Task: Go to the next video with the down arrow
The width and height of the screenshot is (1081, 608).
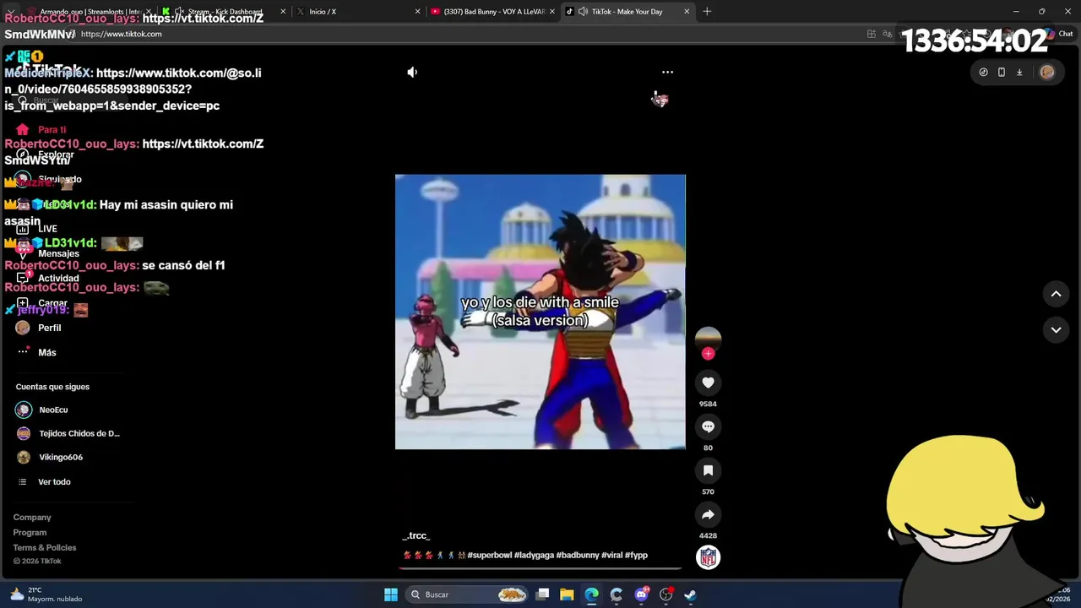Action: coord(1056,330)
